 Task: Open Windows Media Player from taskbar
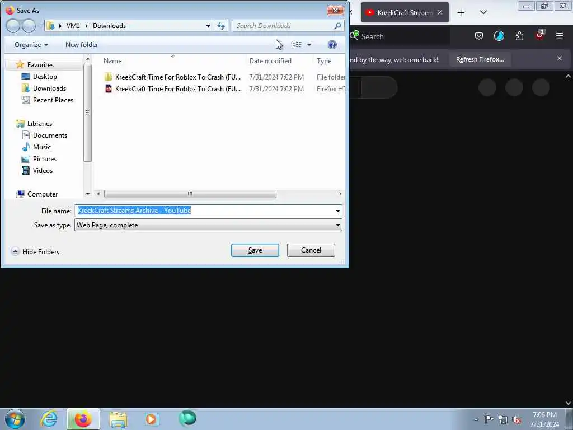tap(151, 419)
